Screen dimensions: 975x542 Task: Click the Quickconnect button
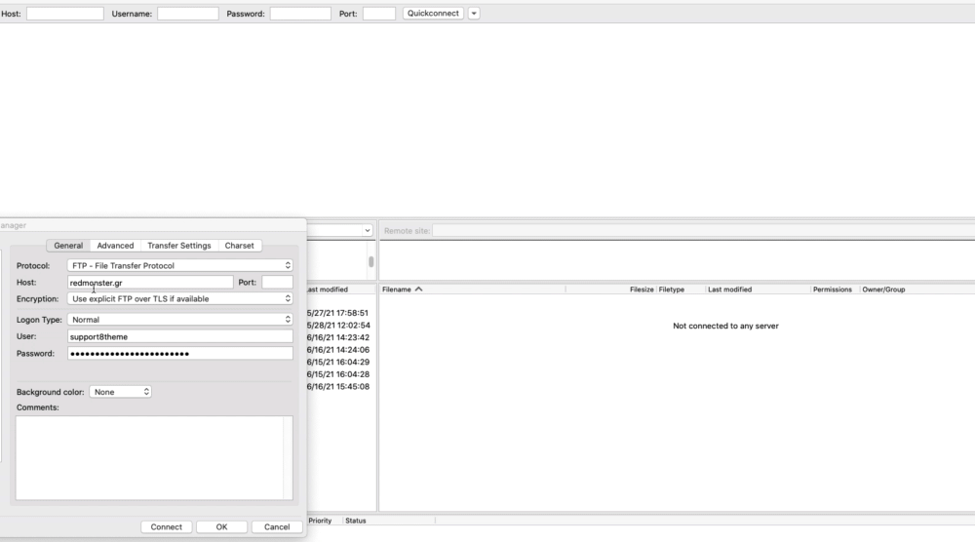[x=434, y=13]
